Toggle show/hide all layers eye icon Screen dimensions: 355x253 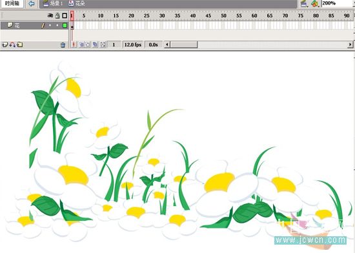coord(50,15)
